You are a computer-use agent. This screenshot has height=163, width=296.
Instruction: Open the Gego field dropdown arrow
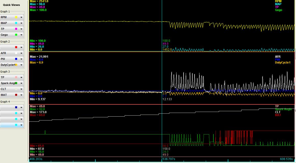point(22,34)
